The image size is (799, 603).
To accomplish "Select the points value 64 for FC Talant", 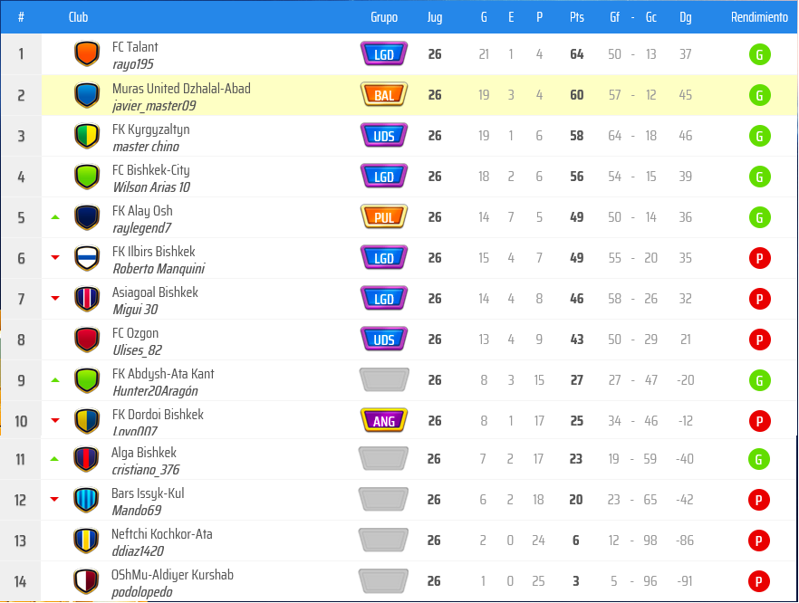I will (577, 53).
